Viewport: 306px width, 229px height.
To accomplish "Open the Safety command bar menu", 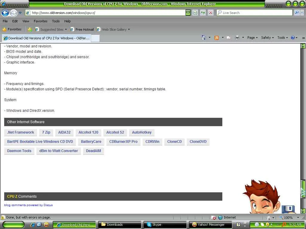I will point(267,38).
